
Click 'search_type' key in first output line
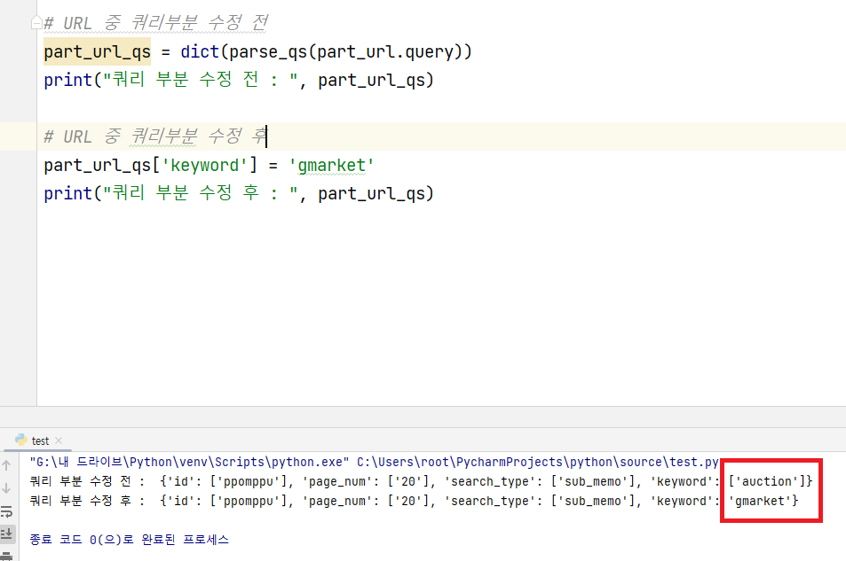click(x=490, y=481)
